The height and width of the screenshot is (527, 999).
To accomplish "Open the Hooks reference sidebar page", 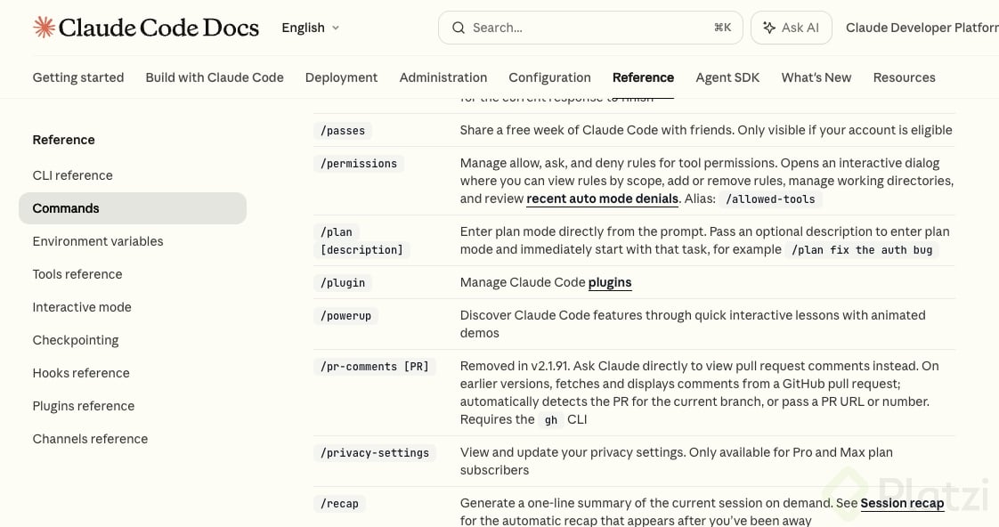I will (81, 373).
